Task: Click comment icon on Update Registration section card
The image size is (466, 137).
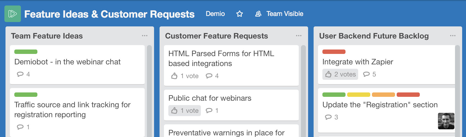Action: 328,117
